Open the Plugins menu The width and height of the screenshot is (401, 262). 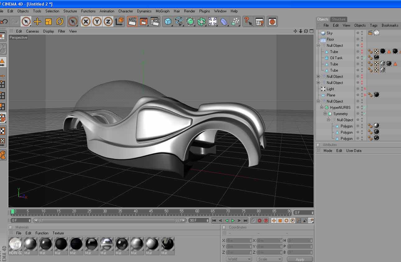click(205, 11)
